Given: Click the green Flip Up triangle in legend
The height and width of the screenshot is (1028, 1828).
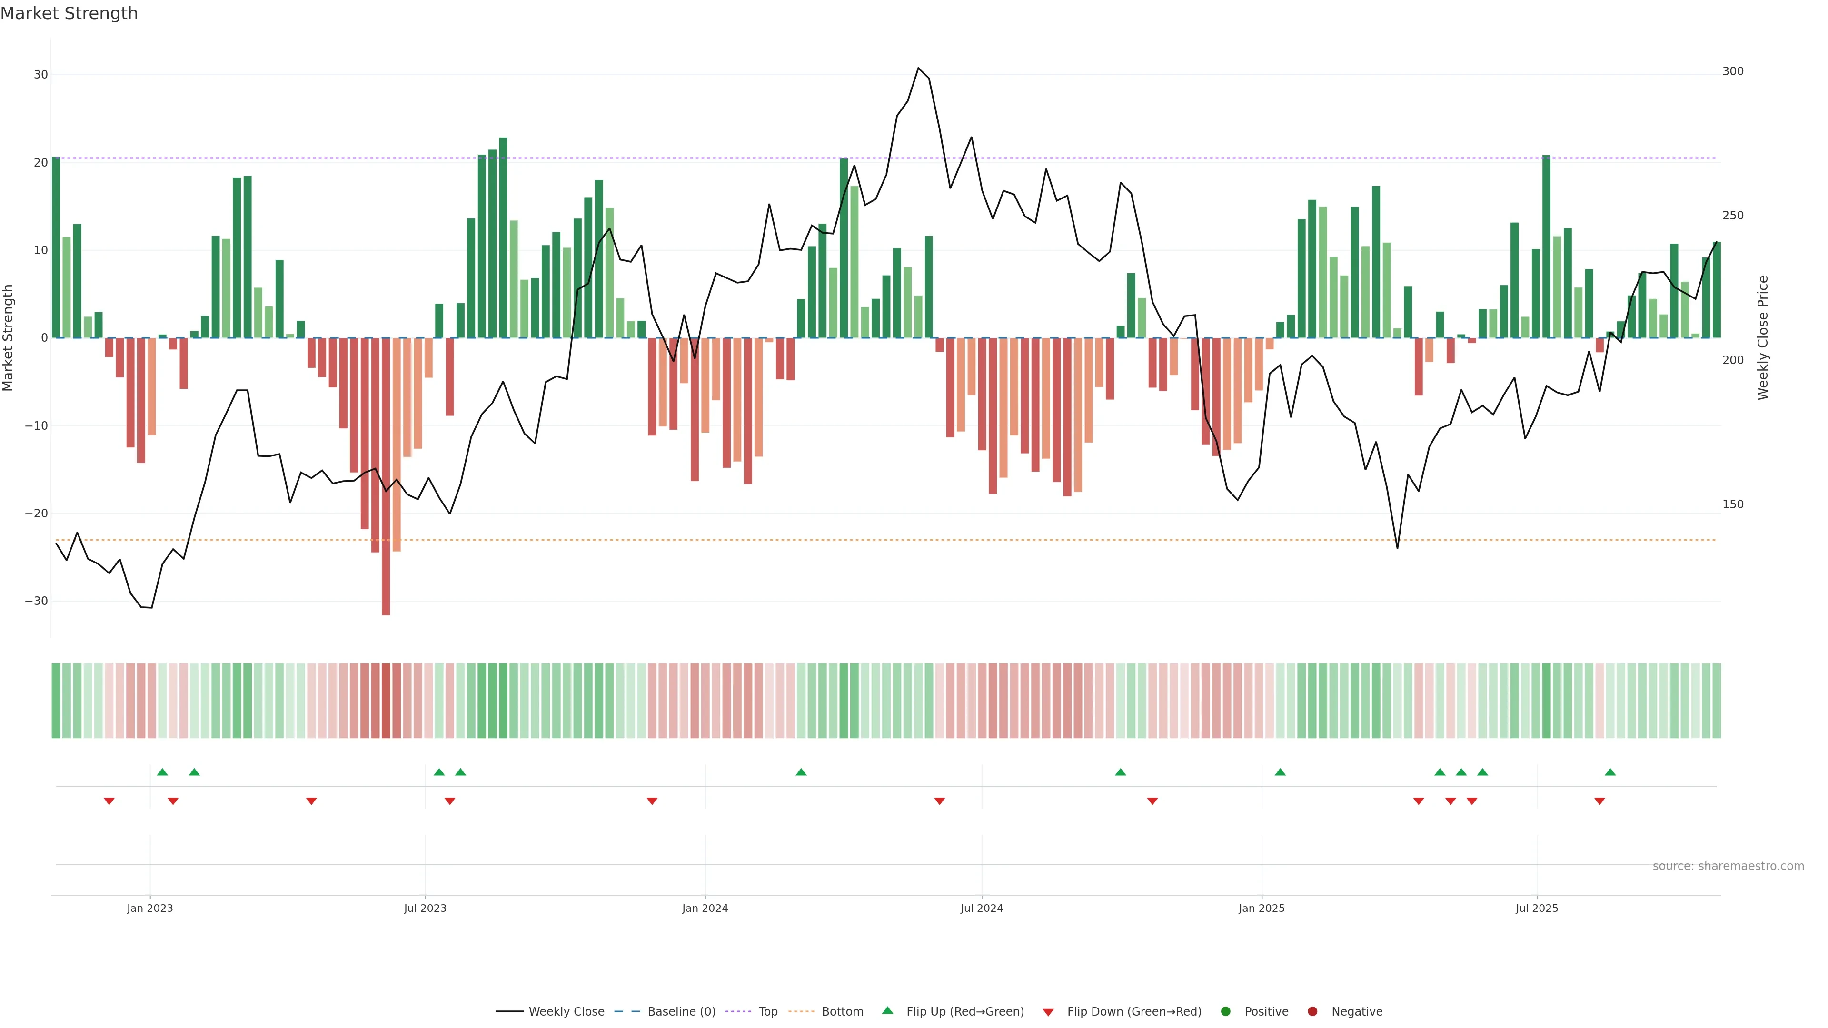Looking at the screenshot, I should click(887, 1010).
